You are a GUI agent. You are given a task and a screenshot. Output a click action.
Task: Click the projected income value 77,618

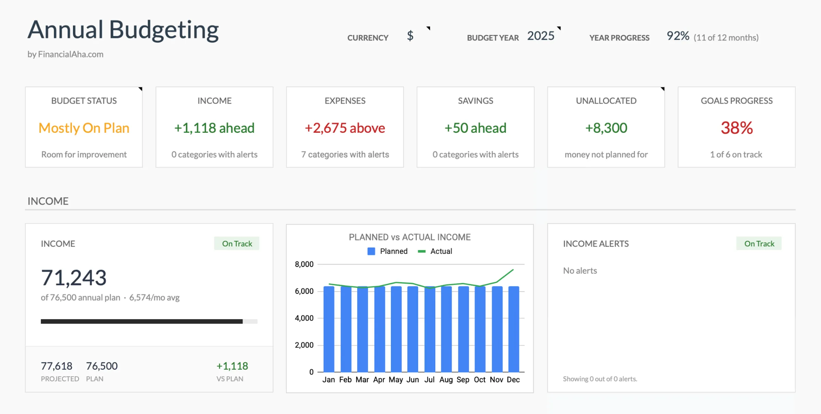56,365
